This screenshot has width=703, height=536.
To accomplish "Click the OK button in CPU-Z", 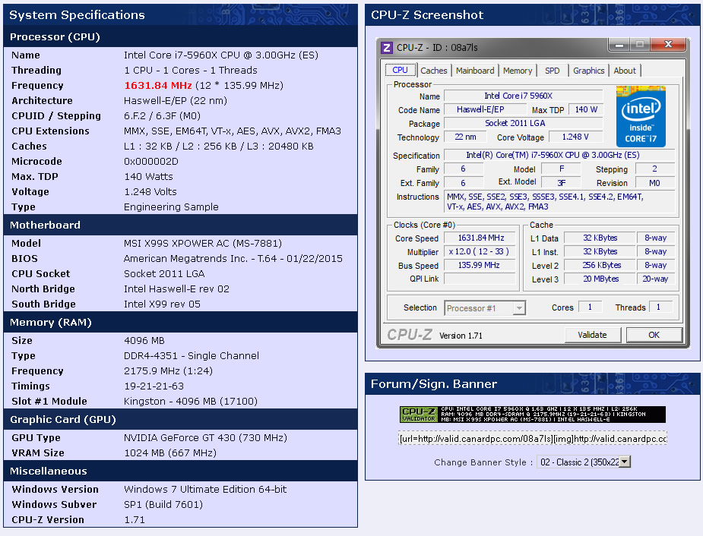I will (654, 335).
